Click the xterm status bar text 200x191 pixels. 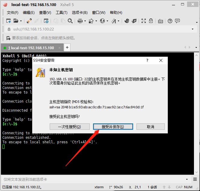[99, 187]
